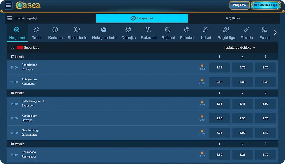285x164 pixels.
Task: Expand the Sportski događaji list menu
Action: pos(10,18)
